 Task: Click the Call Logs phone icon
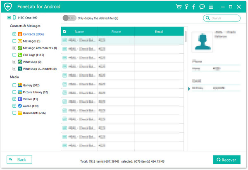(x=20, y=55)
